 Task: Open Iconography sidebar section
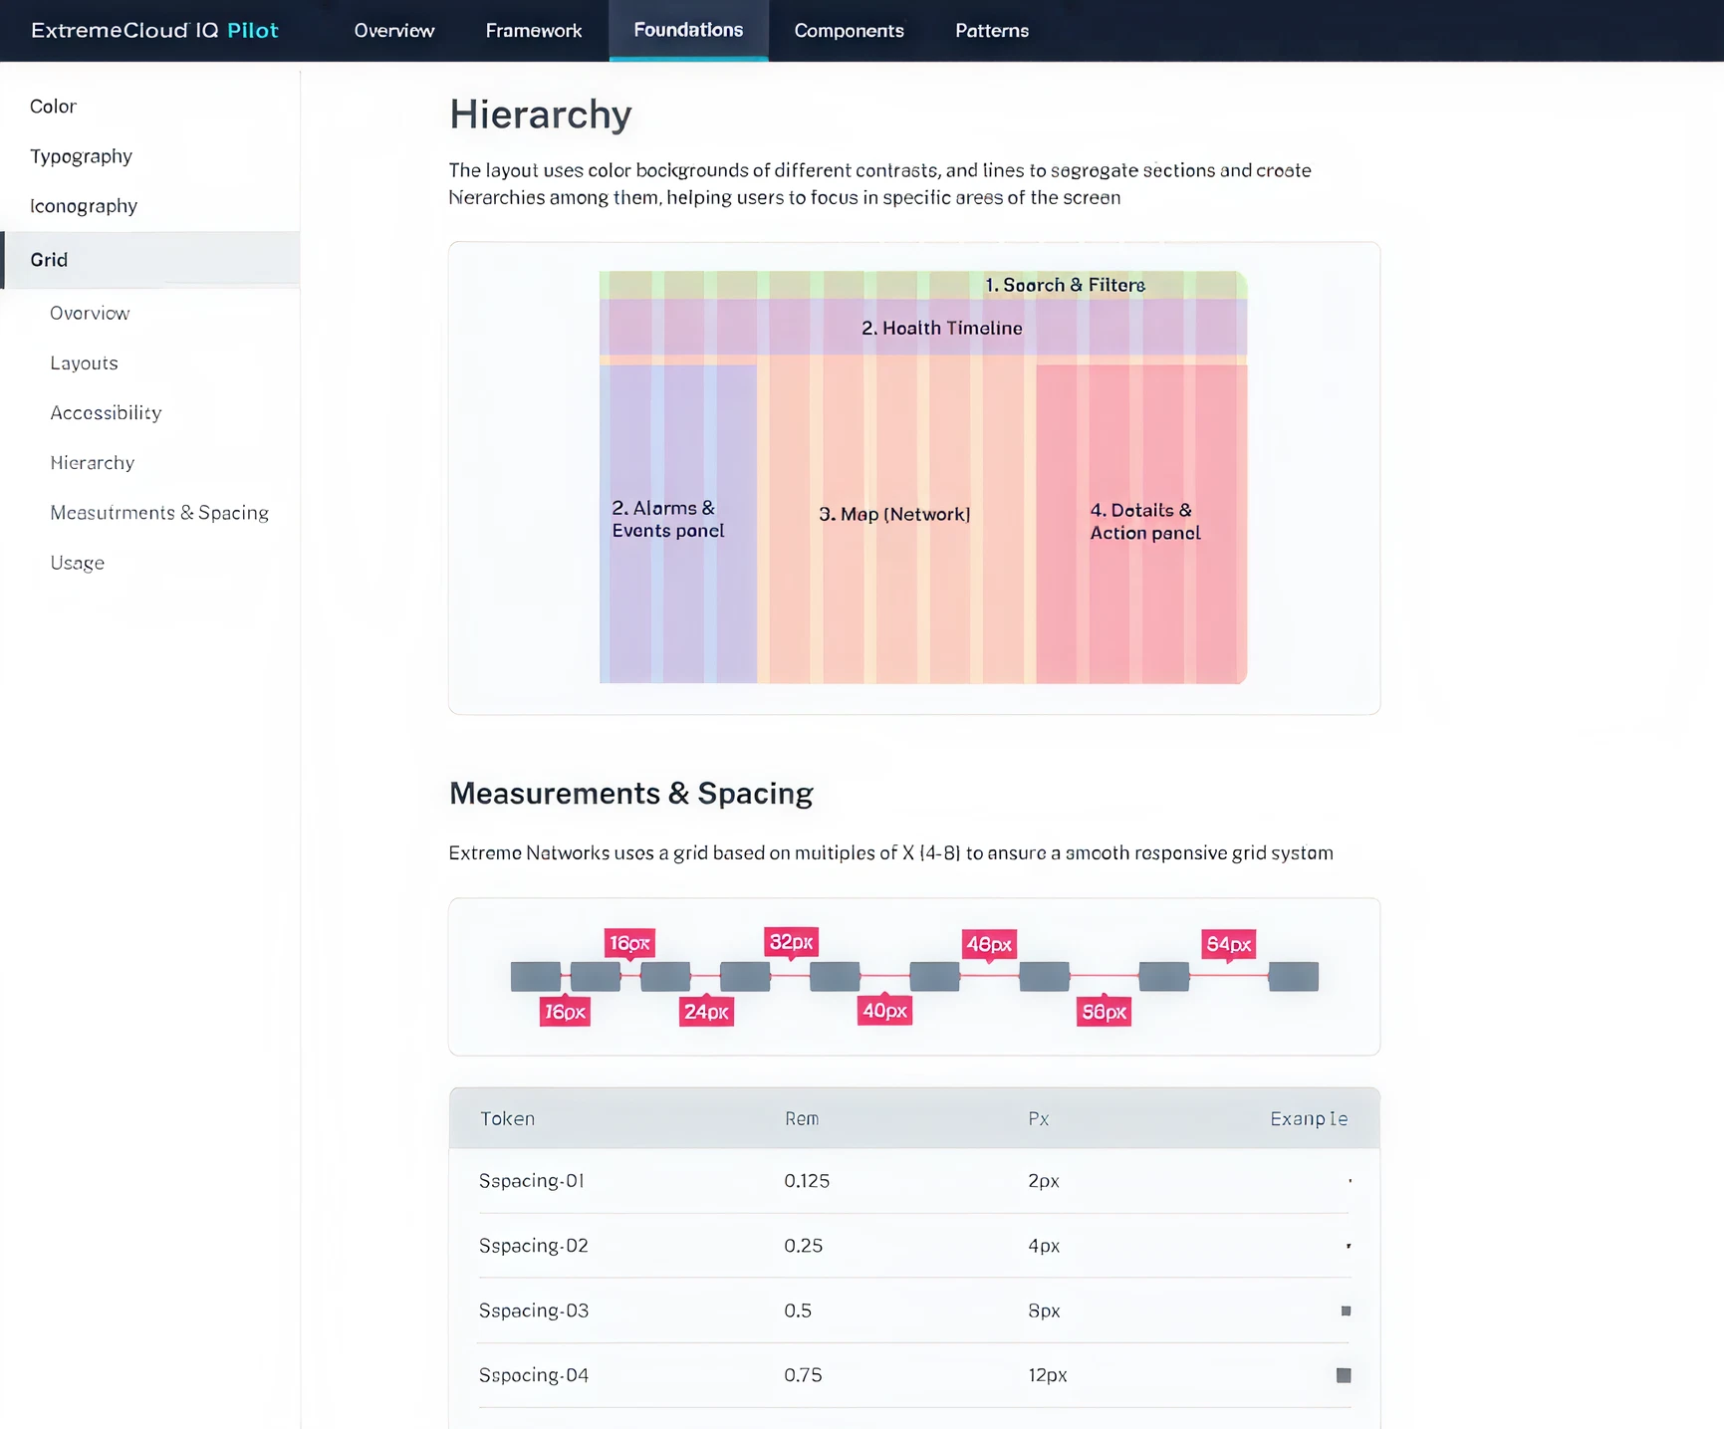coord(84,206)
